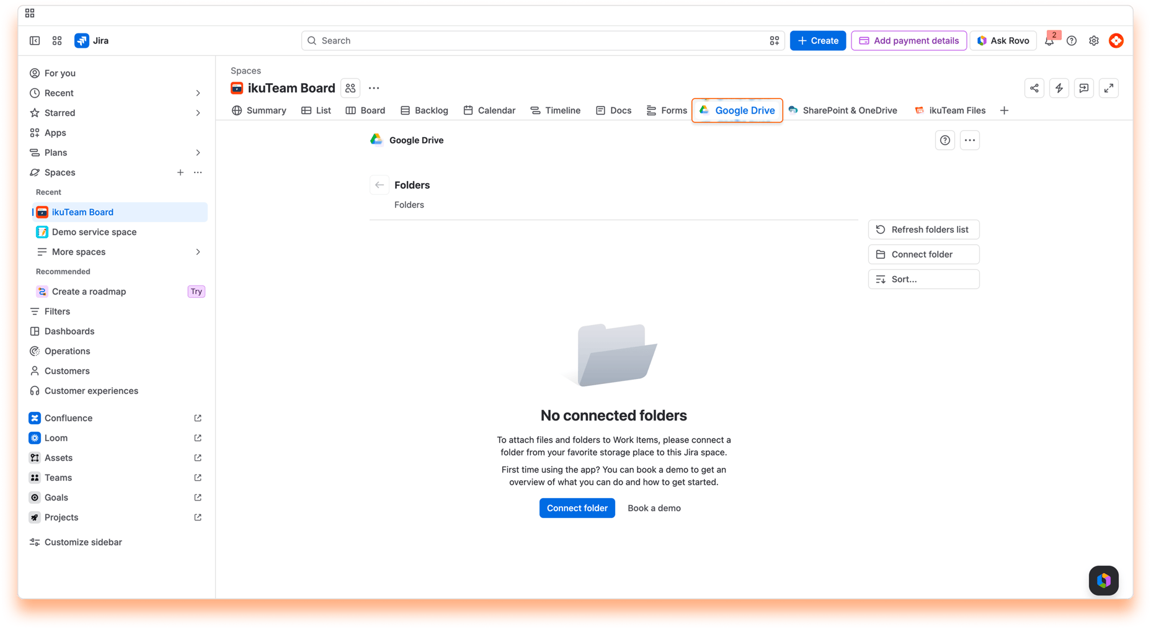Open Google Drive panel more options

point(970,140)
